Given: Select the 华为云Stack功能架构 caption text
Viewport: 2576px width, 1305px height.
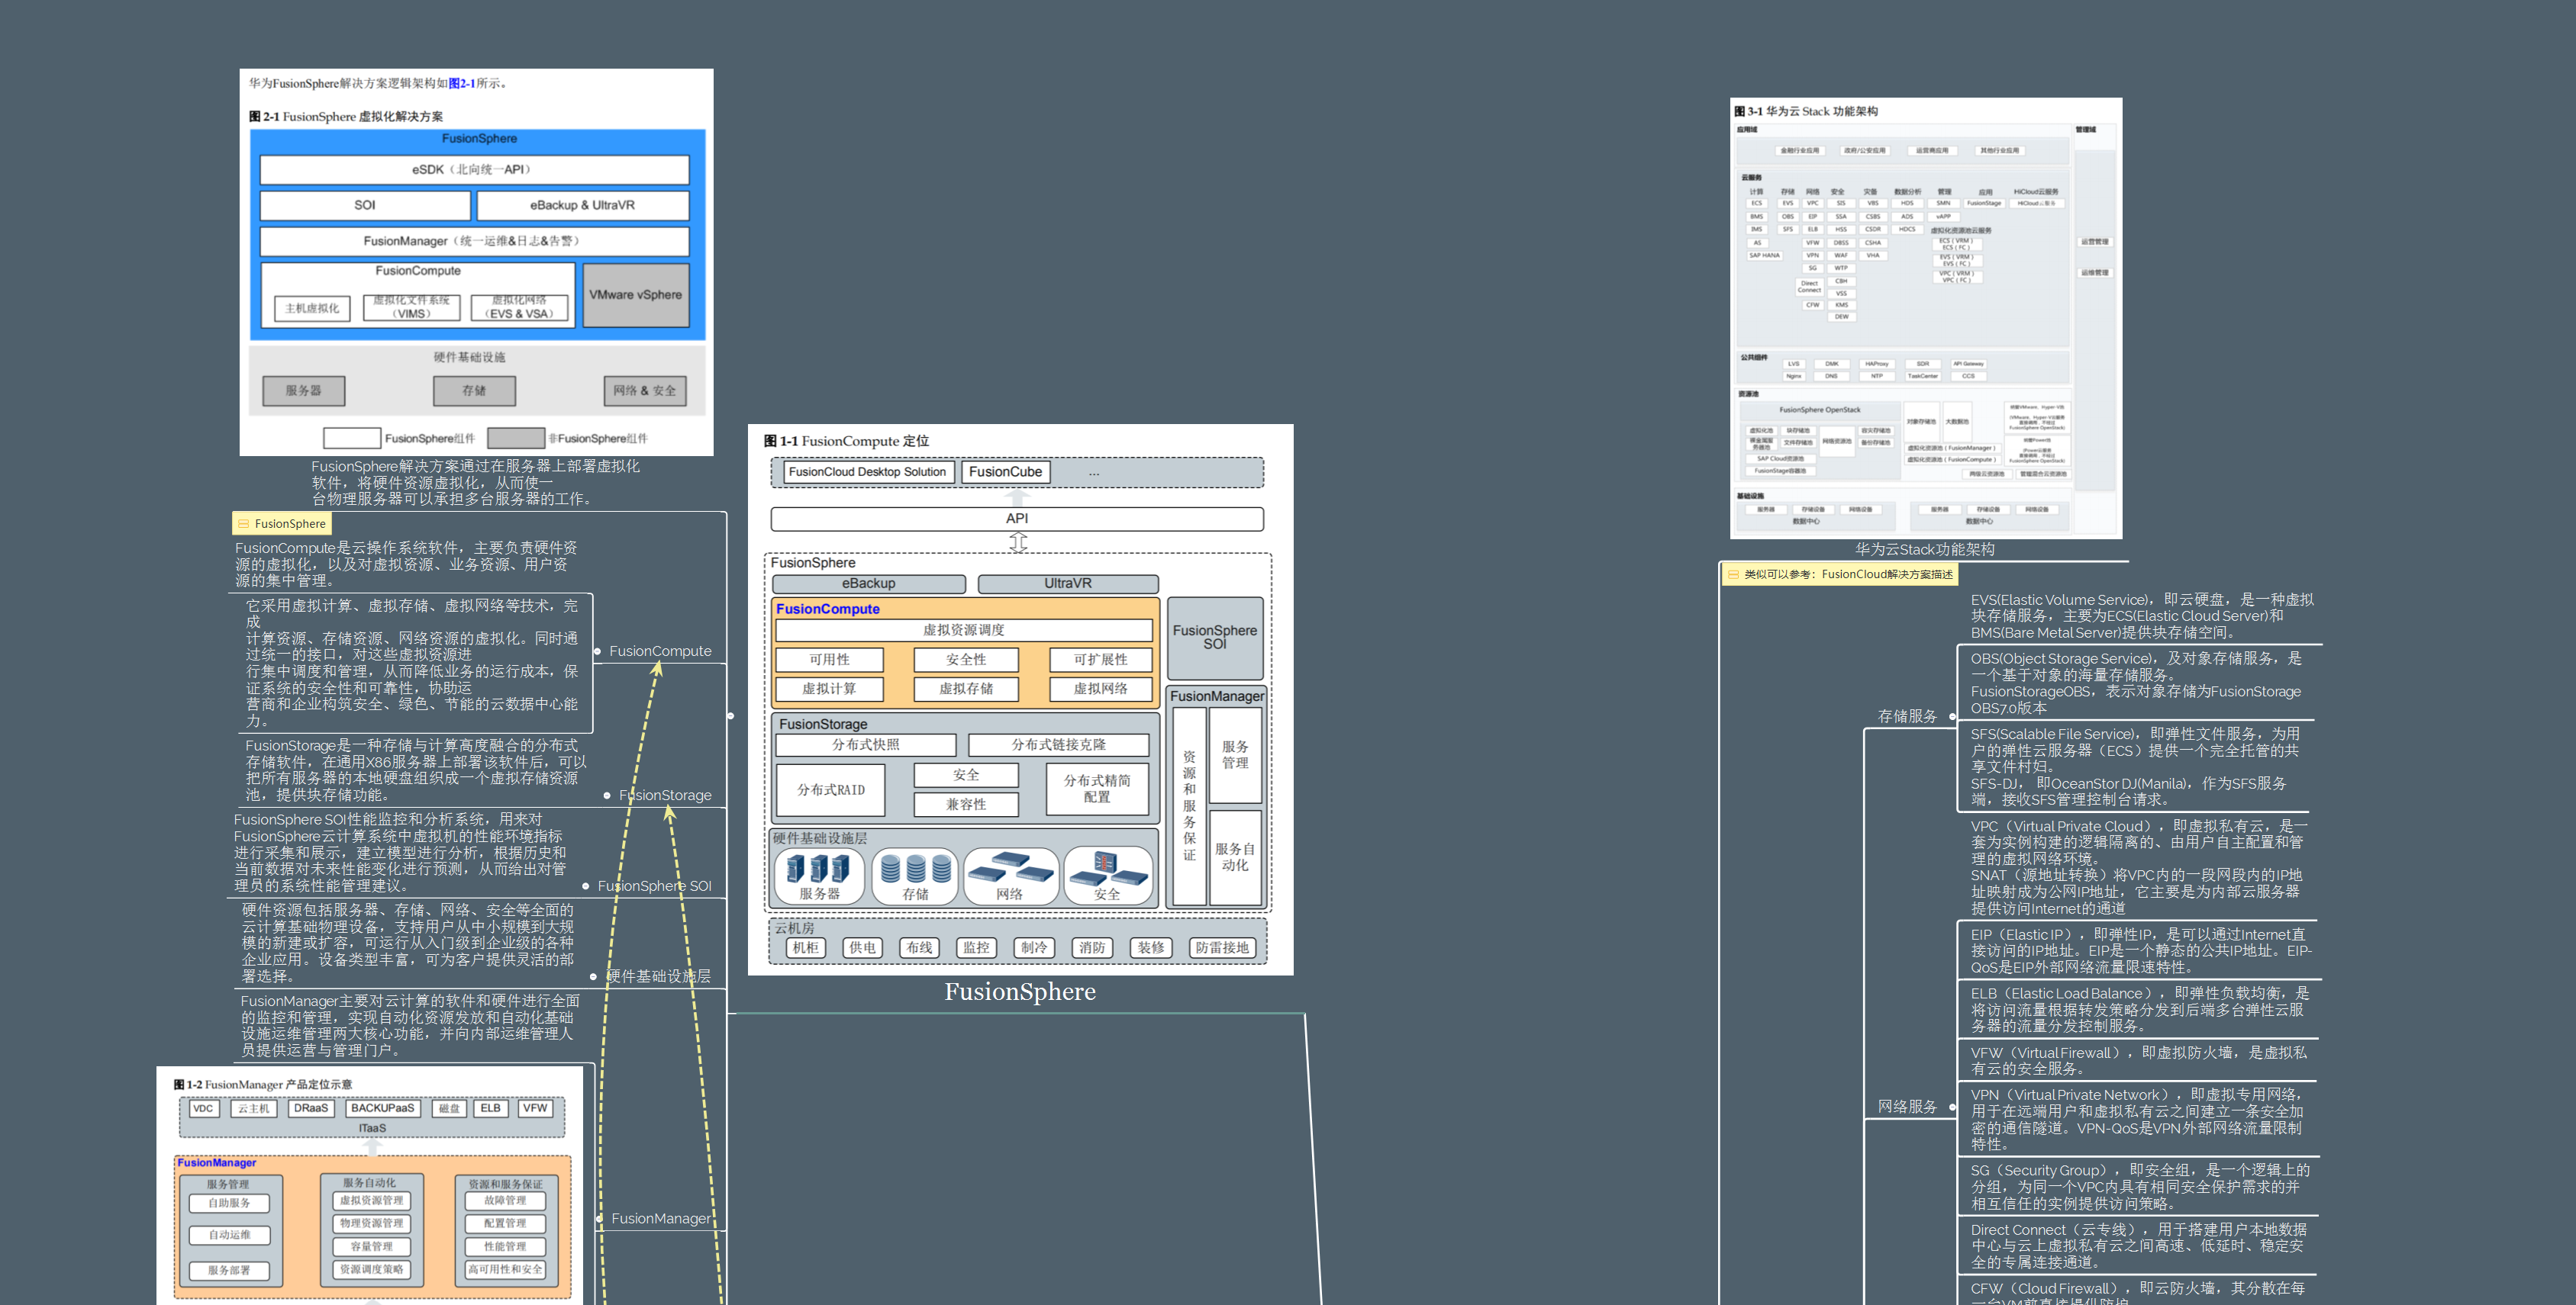Looking at the screenshot, I should [x=1925, y=550].
